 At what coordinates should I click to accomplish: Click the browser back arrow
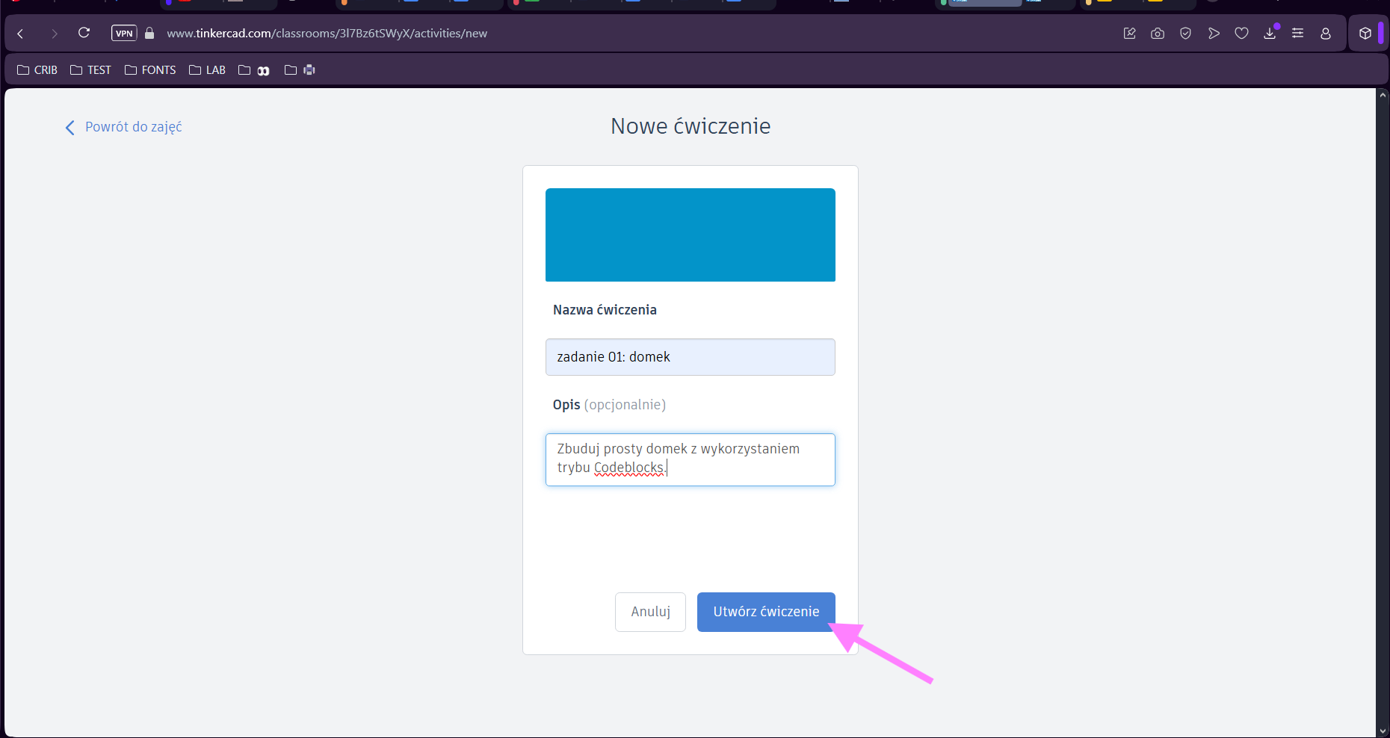point(21,34)
